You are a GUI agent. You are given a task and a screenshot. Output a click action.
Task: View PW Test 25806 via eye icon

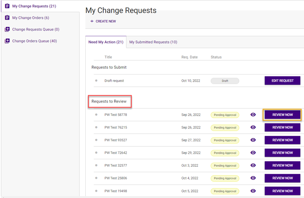coord(253,178)
